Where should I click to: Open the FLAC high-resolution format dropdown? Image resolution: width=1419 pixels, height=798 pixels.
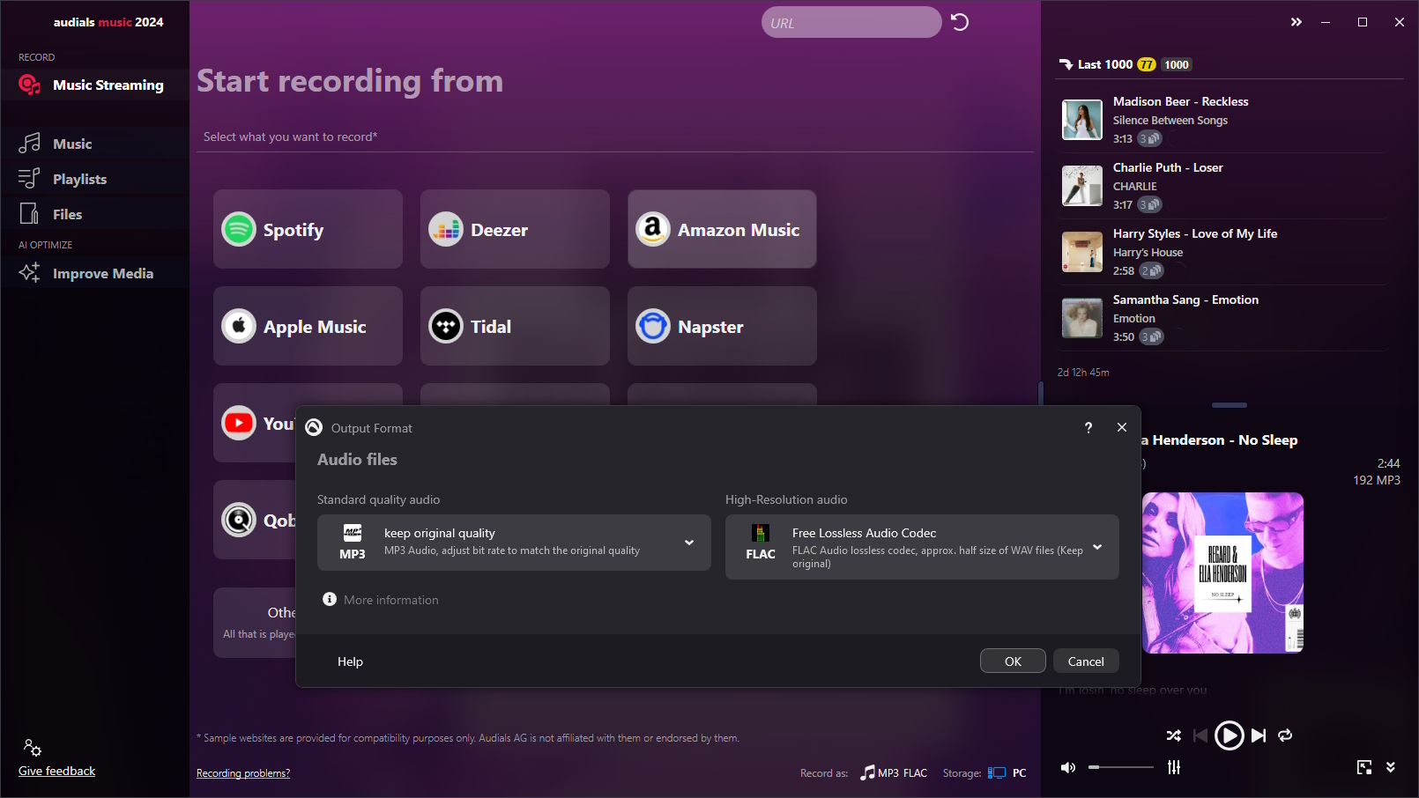coord(1097,547)
